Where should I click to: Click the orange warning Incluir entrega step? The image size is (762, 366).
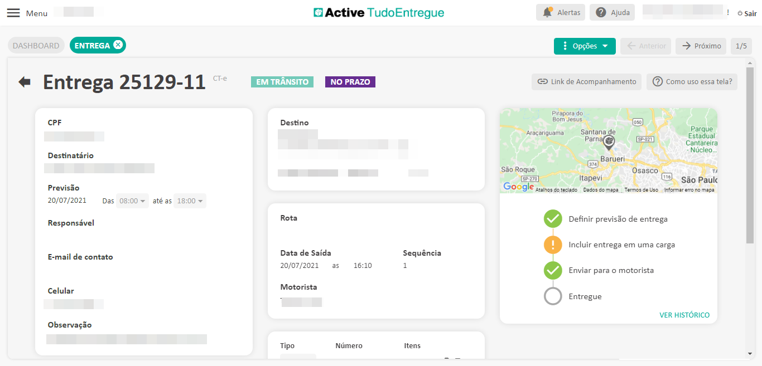(553, 245)
